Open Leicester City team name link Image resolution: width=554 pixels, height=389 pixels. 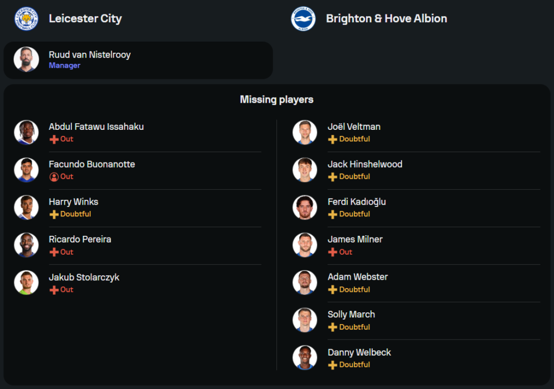point(85,19)
